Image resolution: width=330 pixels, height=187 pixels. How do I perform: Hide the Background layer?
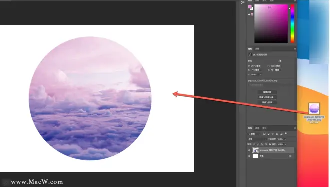tap(249, 156)
